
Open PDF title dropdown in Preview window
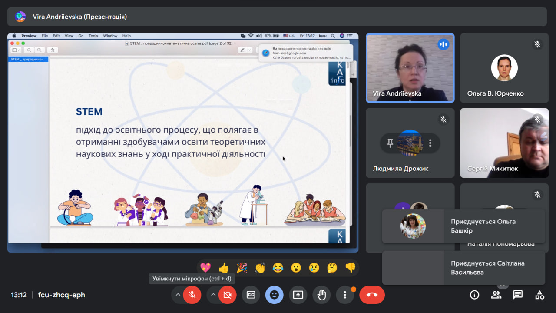(235, 43)
